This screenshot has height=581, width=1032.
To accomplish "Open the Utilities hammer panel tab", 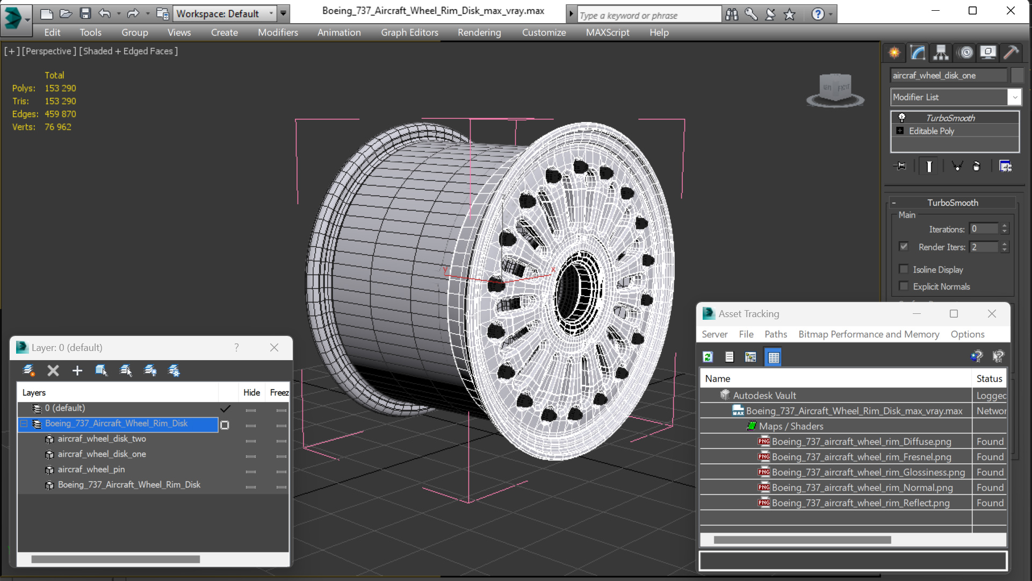I will (1011, 52).
